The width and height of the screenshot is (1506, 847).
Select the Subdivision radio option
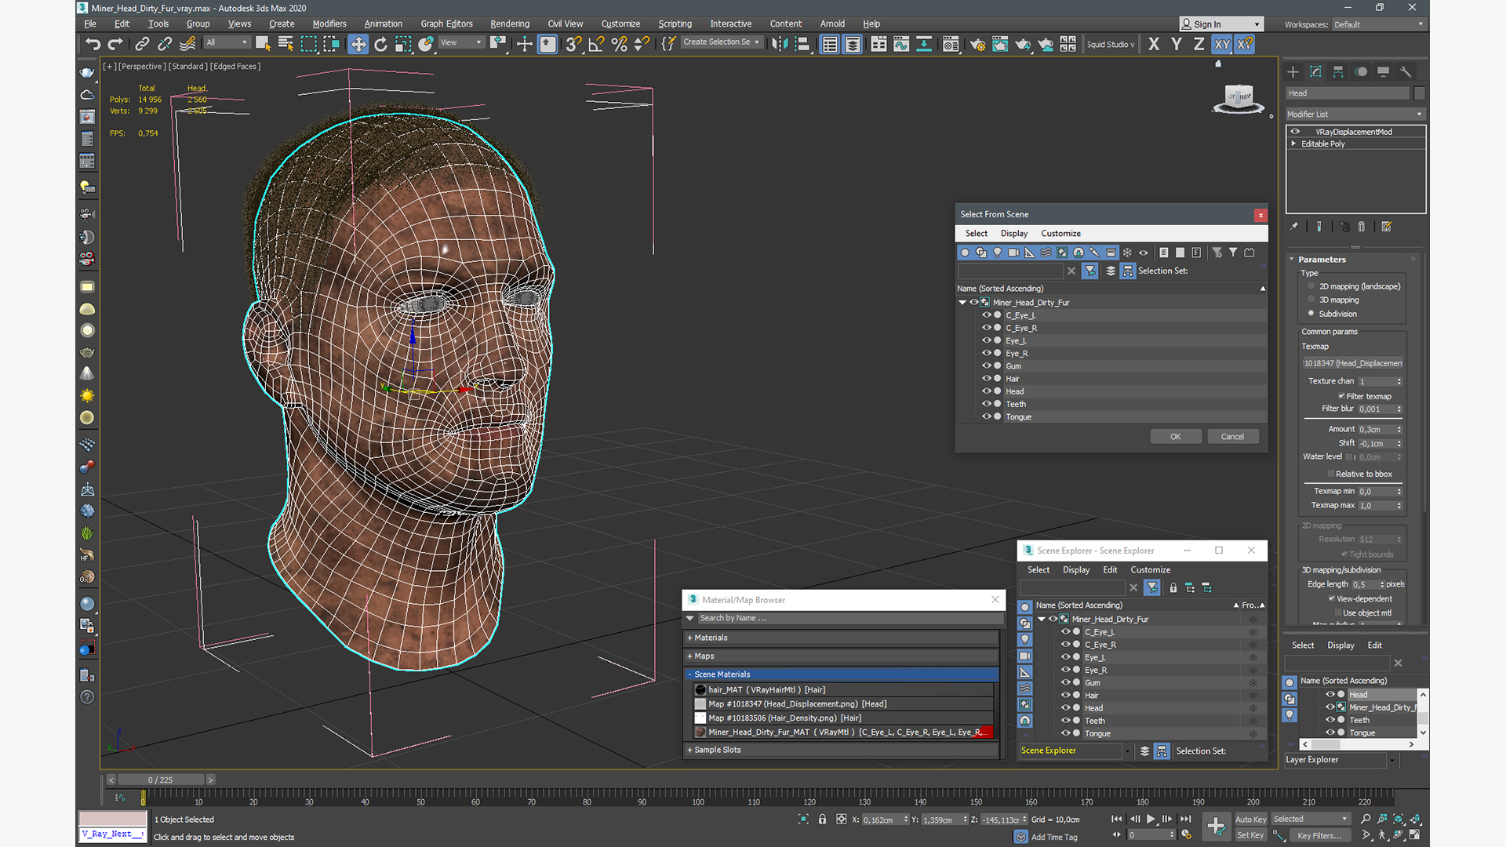(x=1311, y=314)
